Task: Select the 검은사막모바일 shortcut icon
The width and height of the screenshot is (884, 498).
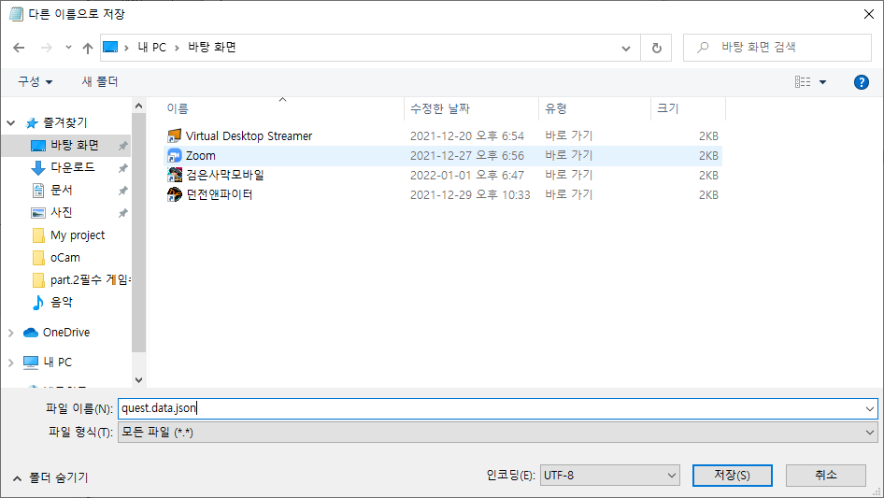Action: tap(174, 175)
